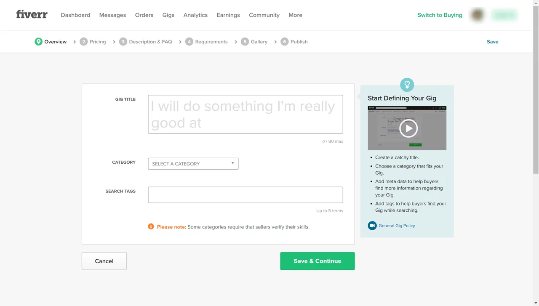The image size is (539, 306).
Task: Click the Cancel button
Action: coord(104,261)
